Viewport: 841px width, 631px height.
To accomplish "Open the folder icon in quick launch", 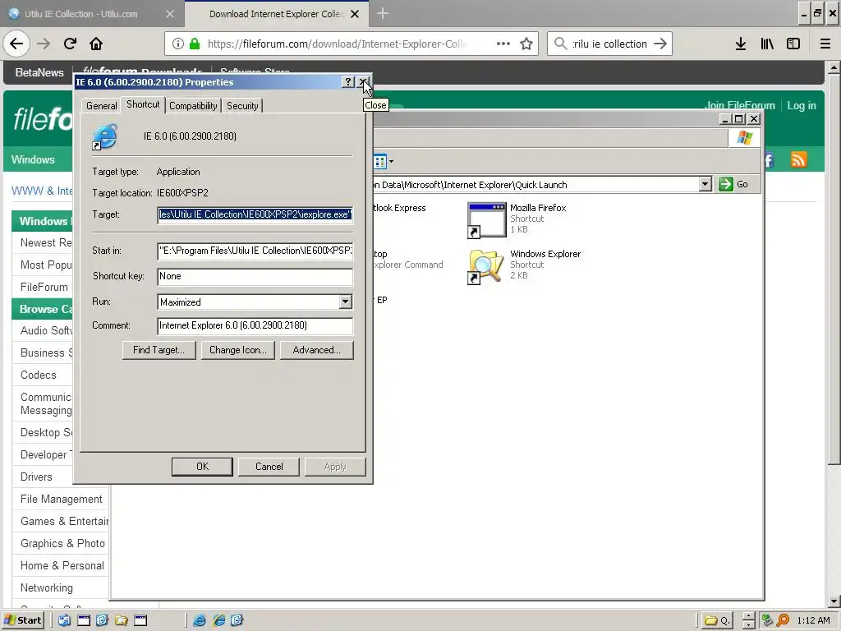I will [122, 620].
